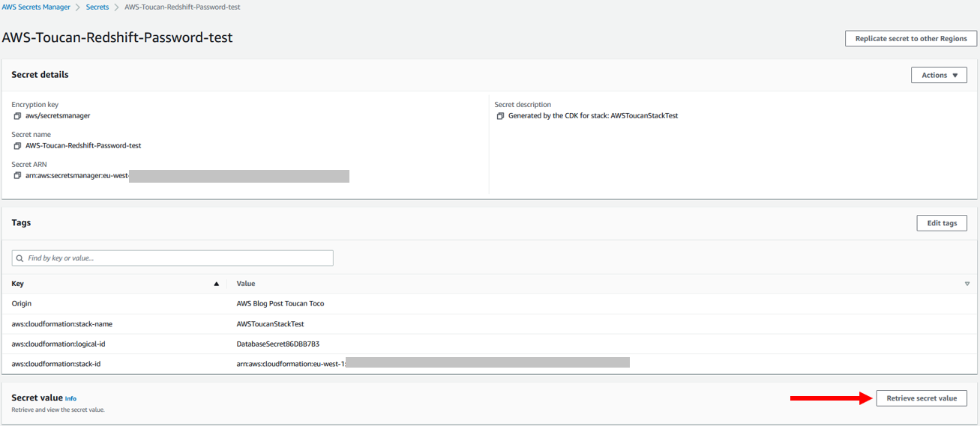Click the Tags section heading

(x=21, y=223)
